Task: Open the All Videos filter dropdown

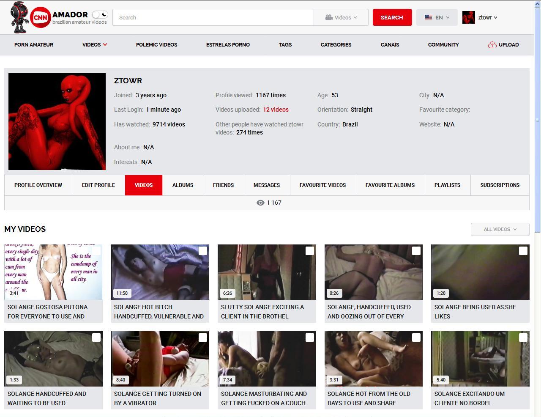Action: click(500, 229)
